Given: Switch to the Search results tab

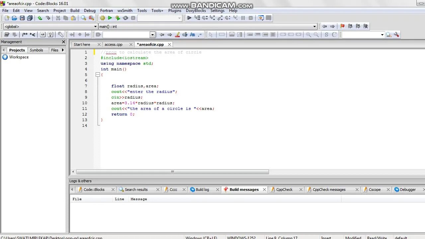Looking at the screenshot, I should pos(136,190).
